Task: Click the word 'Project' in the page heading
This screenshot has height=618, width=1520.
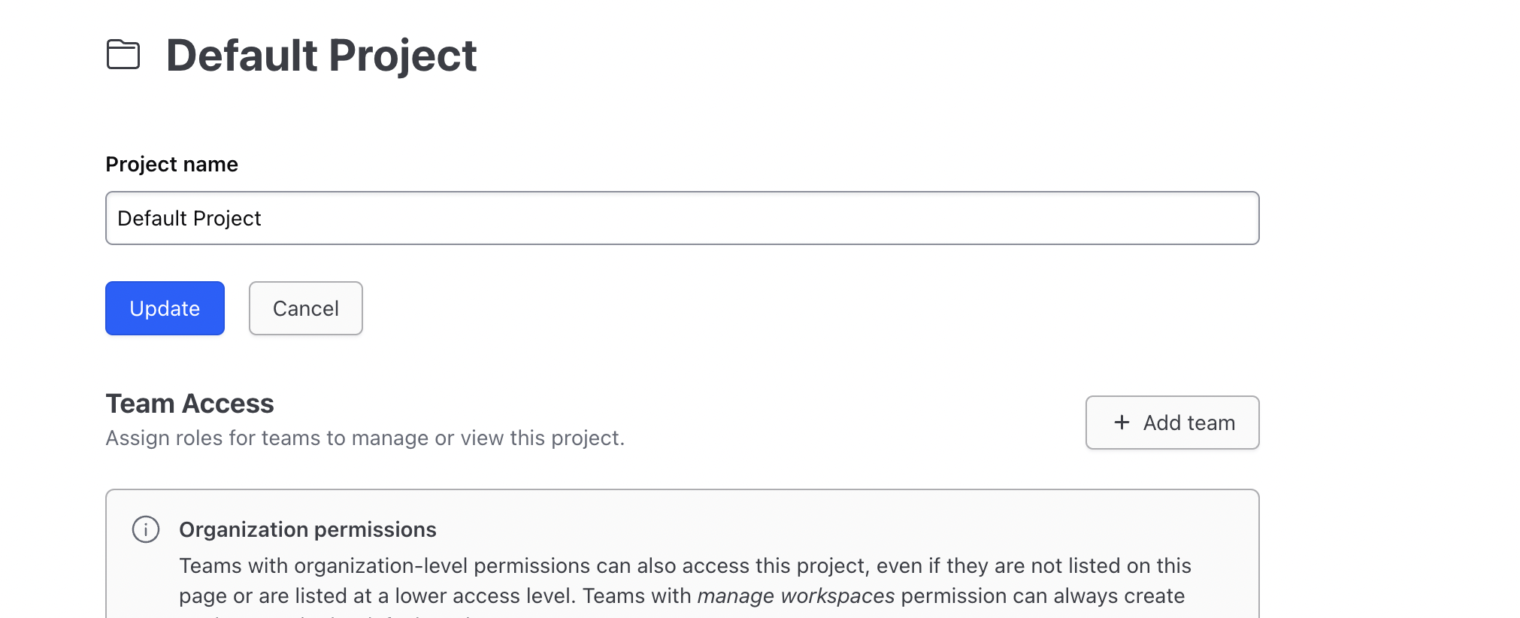Action: point(402,56)
